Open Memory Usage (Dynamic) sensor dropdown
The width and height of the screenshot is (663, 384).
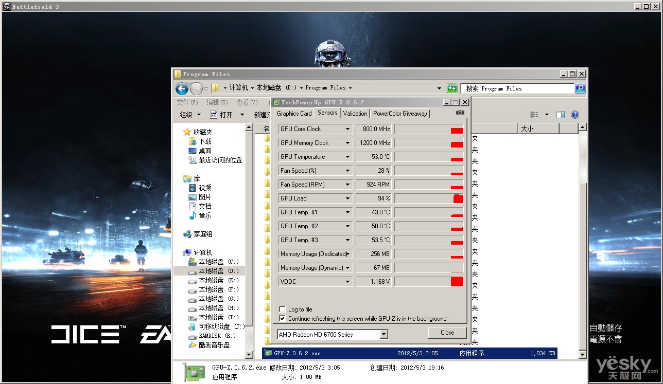click(347, 268)
